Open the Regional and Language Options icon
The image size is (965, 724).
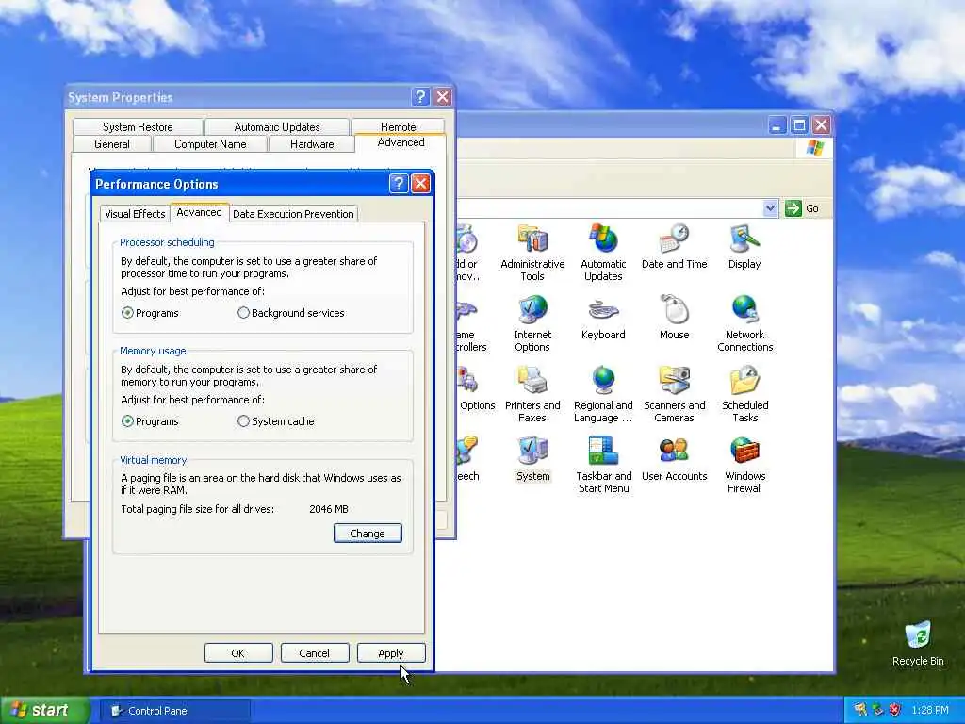coord(603,395)
